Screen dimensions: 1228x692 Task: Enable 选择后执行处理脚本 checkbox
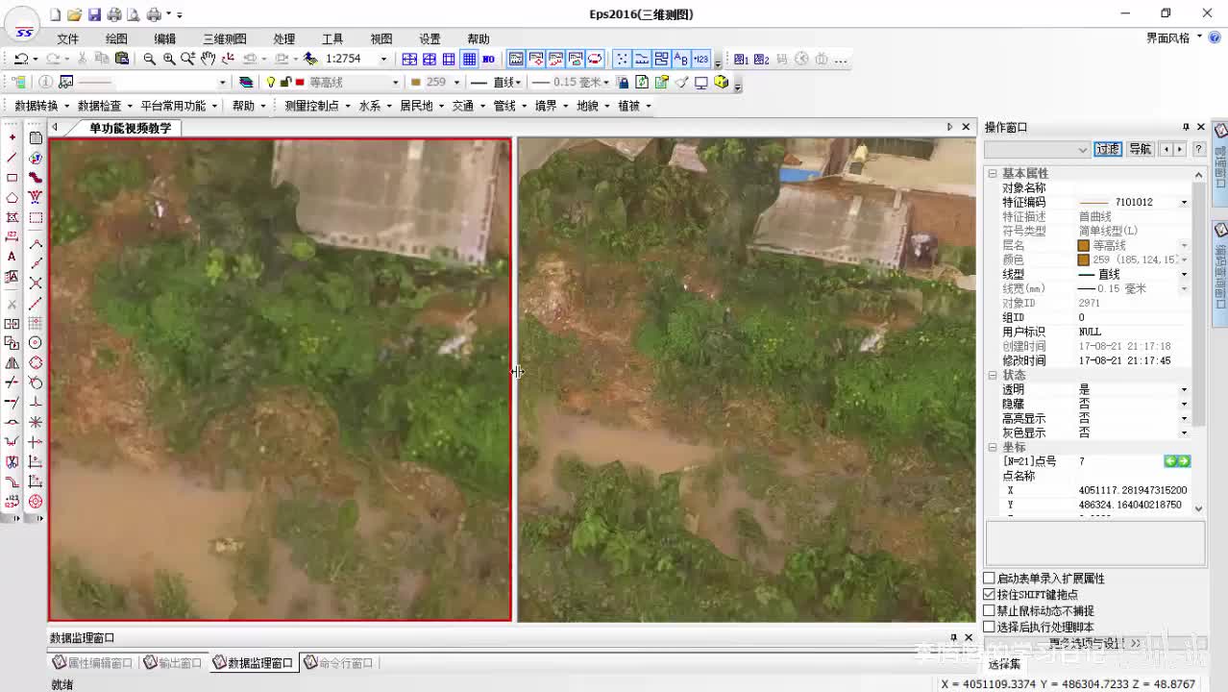989,628
